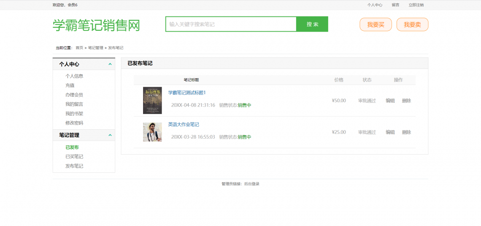This screenshot has height=226, width=481.
Task: Delete the 英语大作业笔记 note
Action: pos(406,132)
